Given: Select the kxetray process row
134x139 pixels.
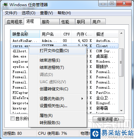Looking at the screenshot, I should click(20, 108).
